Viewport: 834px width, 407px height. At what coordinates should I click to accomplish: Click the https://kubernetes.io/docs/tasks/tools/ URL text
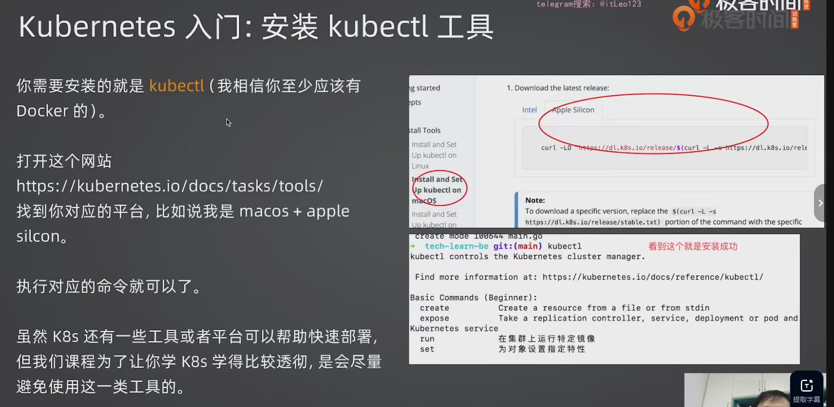coord(170,186)
